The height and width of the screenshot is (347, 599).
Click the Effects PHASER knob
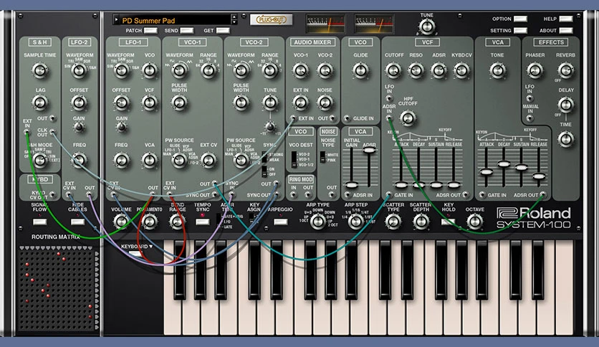[535, 71]
